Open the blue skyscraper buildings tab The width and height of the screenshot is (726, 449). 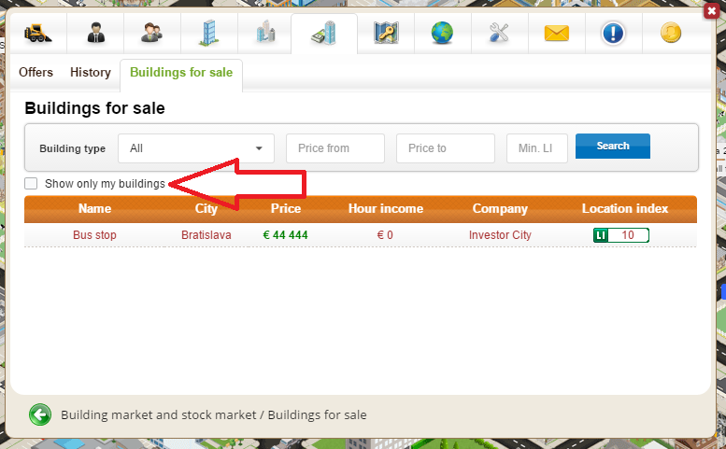[x=208, y=34]
